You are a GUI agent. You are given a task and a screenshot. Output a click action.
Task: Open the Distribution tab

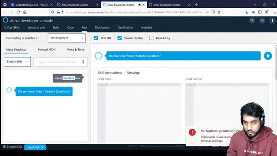(102, 27)
